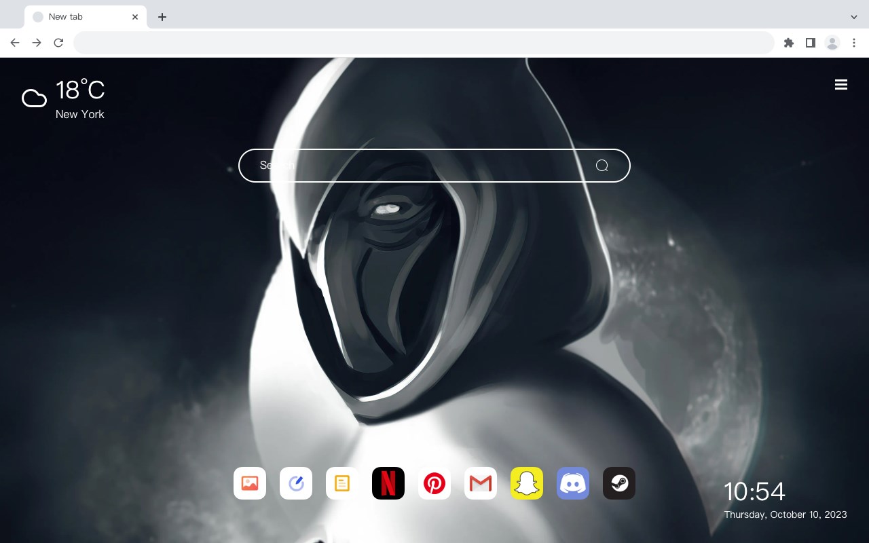Open the Steam shortcut

619,483
